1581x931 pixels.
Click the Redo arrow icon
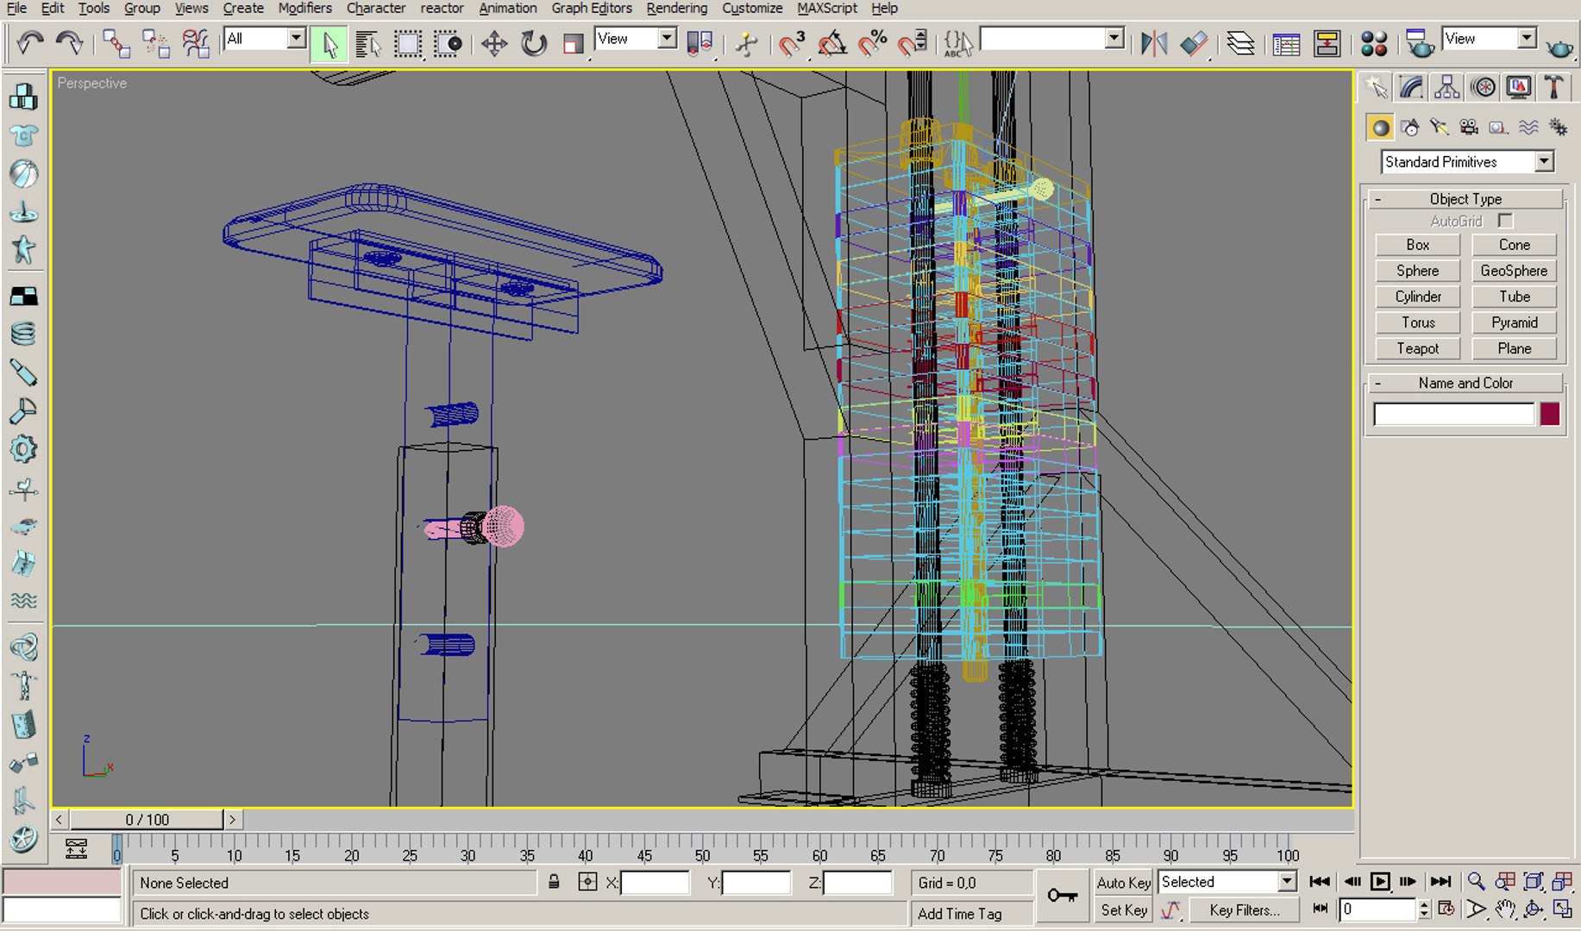point(69,42)
